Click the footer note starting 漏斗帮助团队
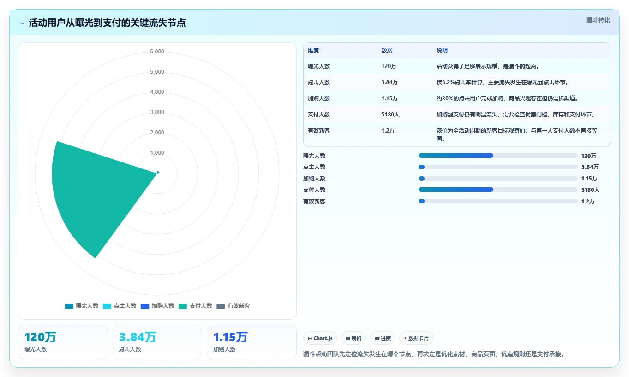629x377 pixels. (434, 354)
